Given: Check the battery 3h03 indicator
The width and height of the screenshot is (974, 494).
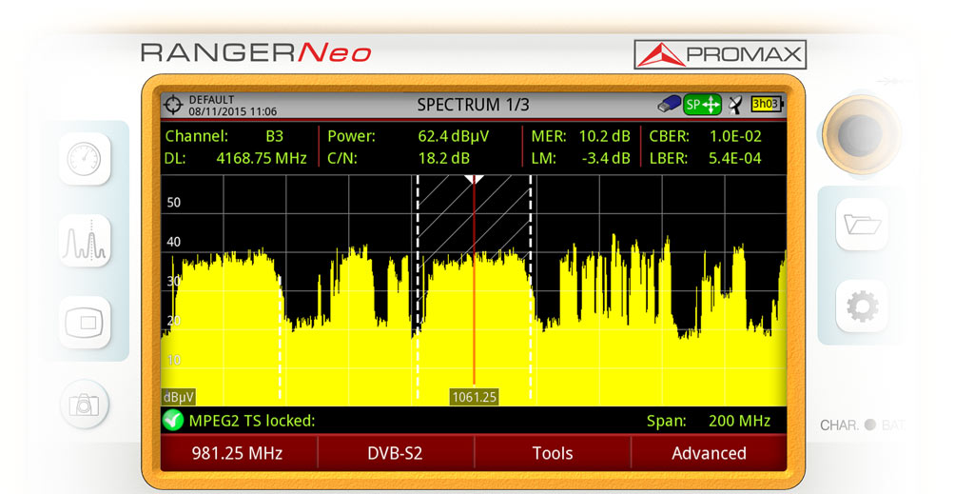Looking at the screenshot, I should [x=767, y=105].
